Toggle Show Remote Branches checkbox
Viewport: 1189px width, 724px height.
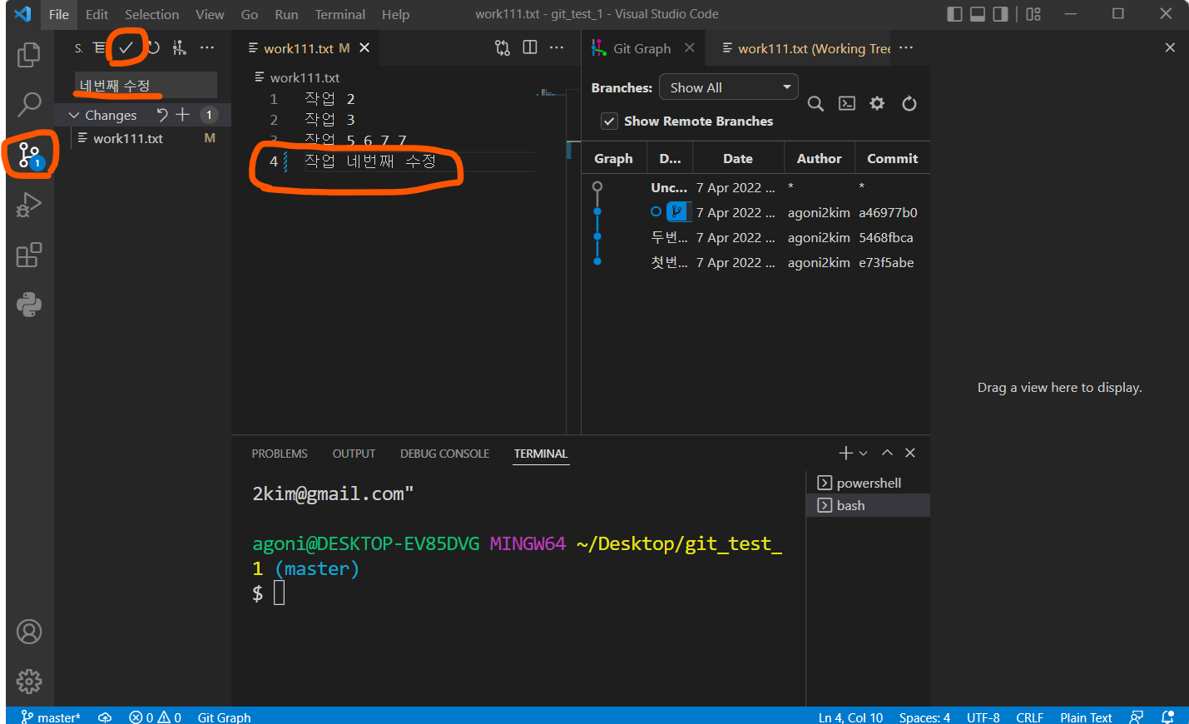[609, 121]
